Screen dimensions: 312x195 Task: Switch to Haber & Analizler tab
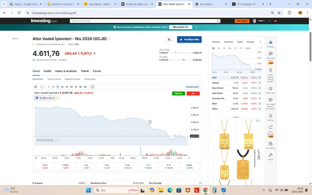[x=66, y=71]
